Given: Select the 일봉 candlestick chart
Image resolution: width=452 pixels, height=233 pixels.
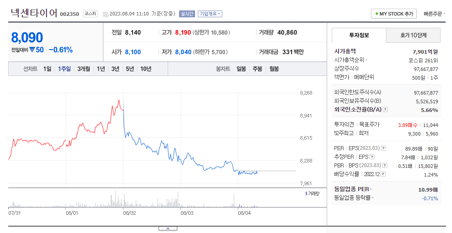Looking at the screenshot, I should [241, 69].
